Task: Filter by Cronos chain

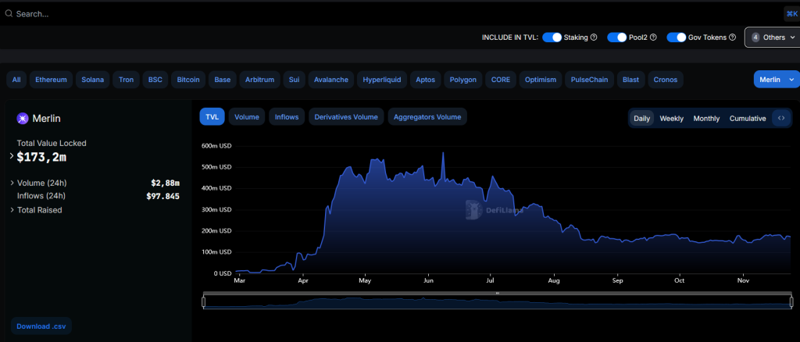Action: (666, 80)
